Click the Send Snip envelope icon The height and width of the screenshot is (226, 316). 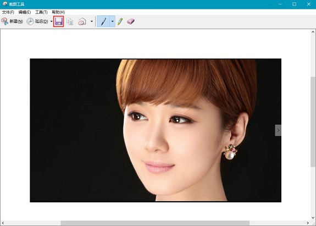82,21
